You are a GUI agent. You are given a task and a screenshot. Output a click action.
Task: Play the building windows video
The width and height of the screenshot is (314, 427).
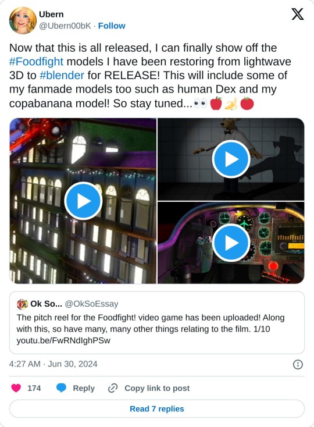click(83, 201)
